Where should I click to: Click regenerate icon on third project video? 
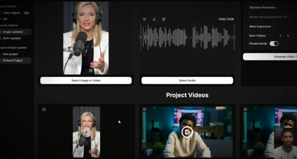point(245,109)
